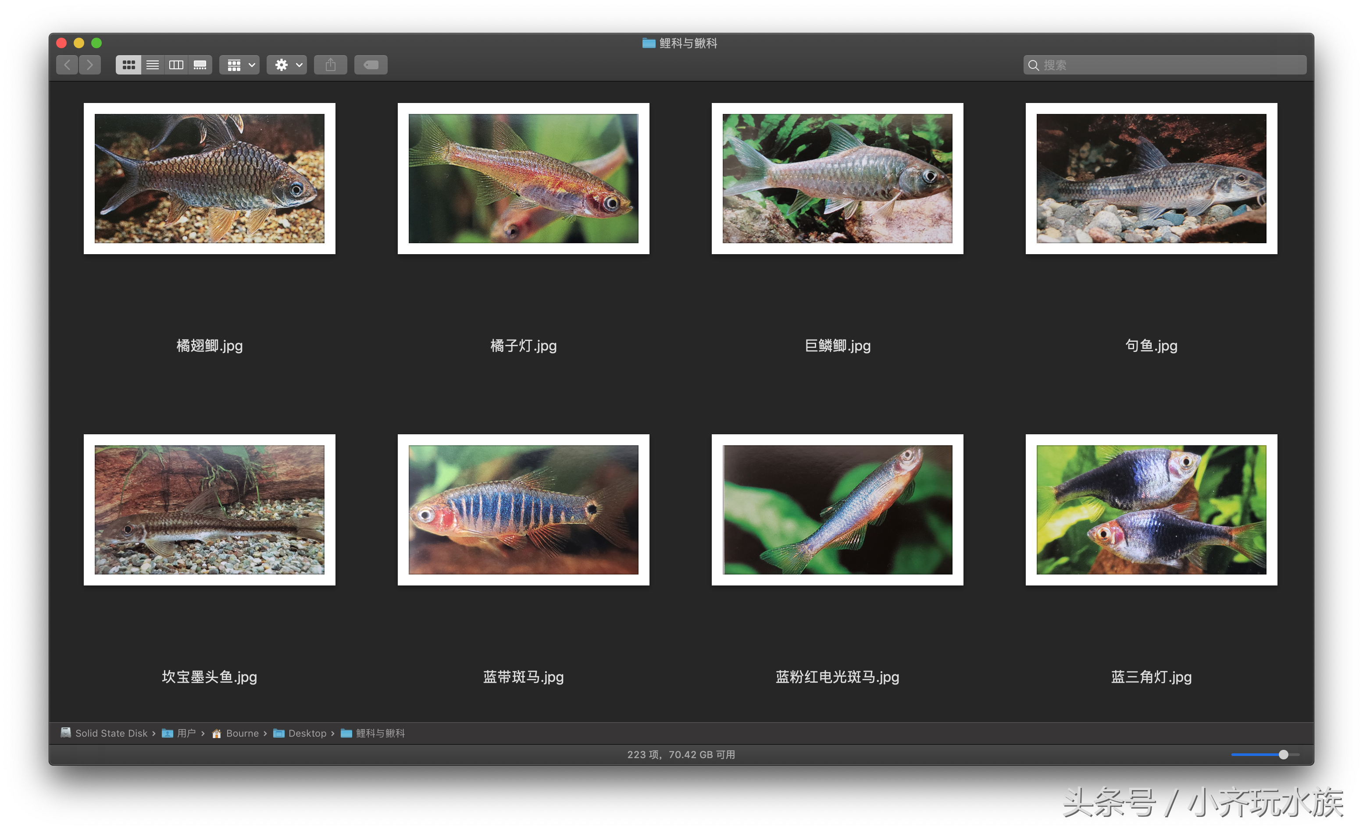
Task: Click the share button in toolbar
Action: [331, 65]
